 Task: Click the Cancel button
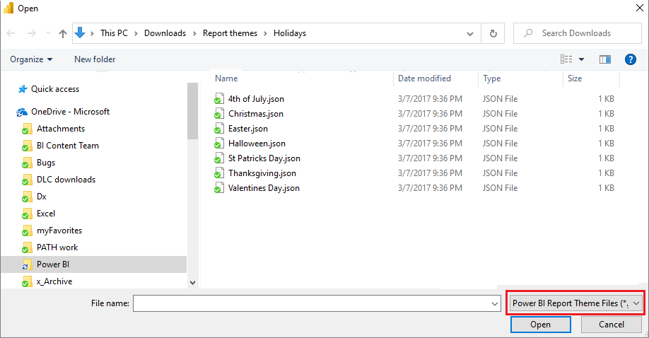pyautogui.click(x=612, y=325)
